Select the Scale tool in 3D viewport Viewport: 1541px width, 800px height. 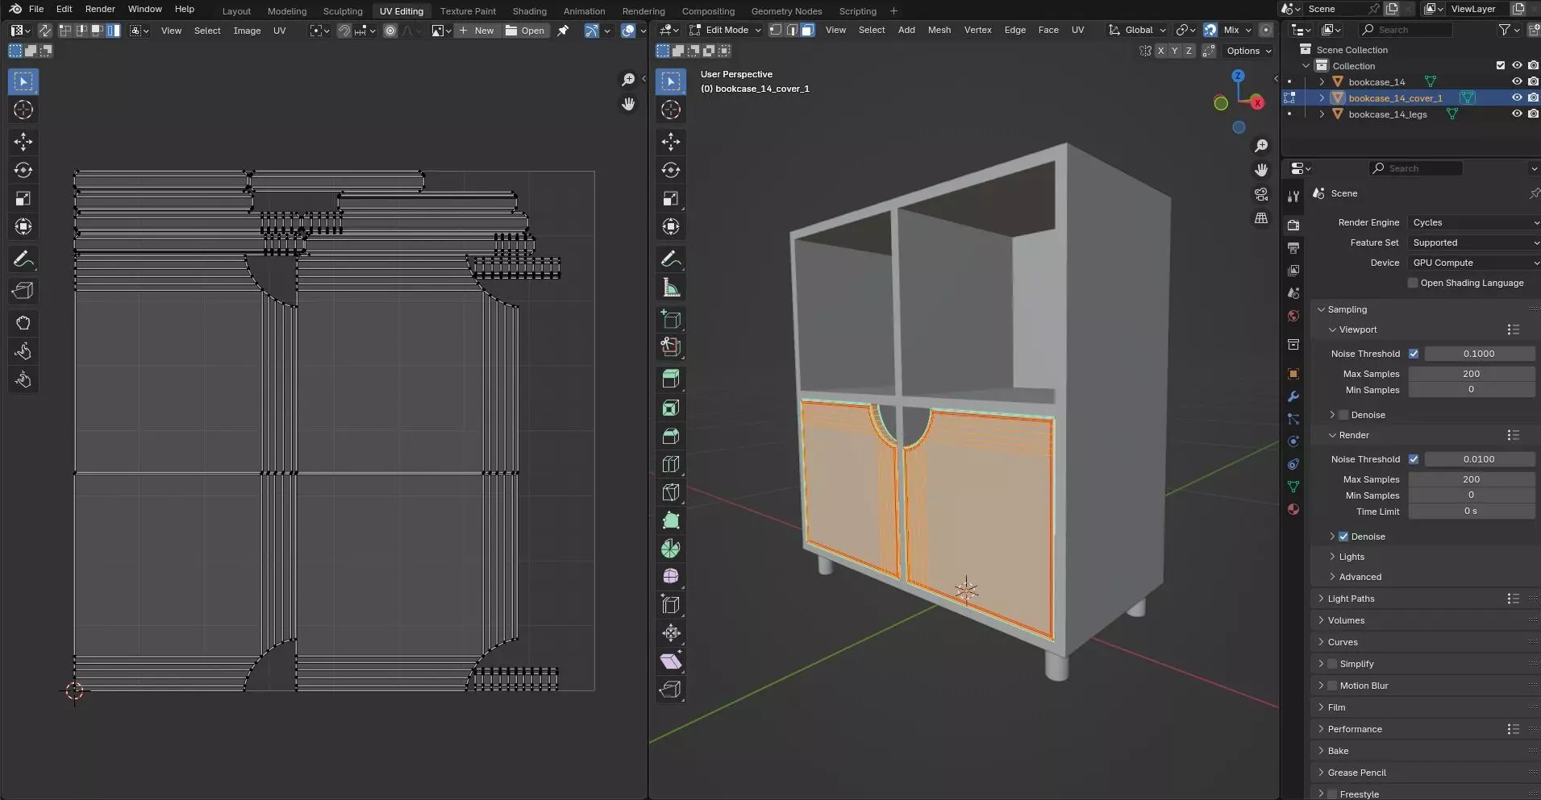[x=671, y=198]
